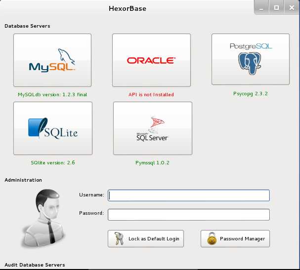Click the 'MySQLdb version: 1.2.3 final' text
Screen dimensions: 300x270
[52, 95]
